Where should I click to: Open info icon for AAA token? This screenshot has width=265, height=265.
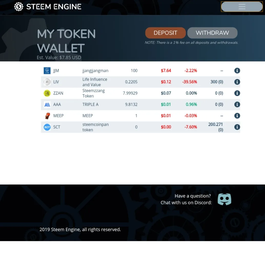point(237,105)
